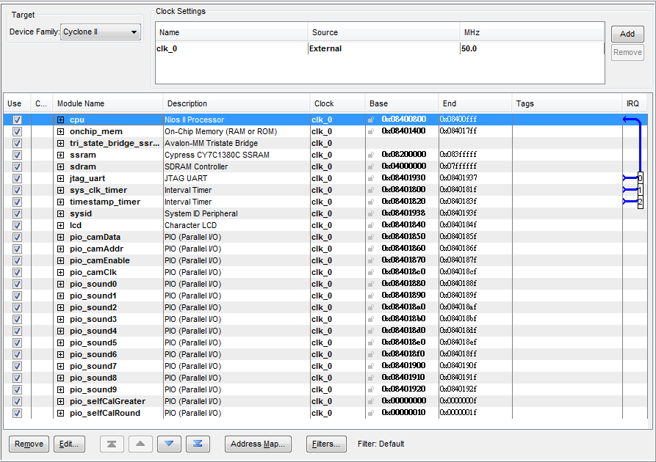Click IRQ number 0 connection for jtag_uart
The image size is (656, 462).
[x=640, y=178]
